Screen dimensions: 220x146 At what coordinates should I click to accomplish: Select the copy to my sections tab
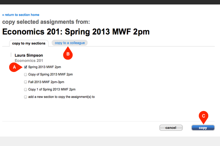point(29,43)
